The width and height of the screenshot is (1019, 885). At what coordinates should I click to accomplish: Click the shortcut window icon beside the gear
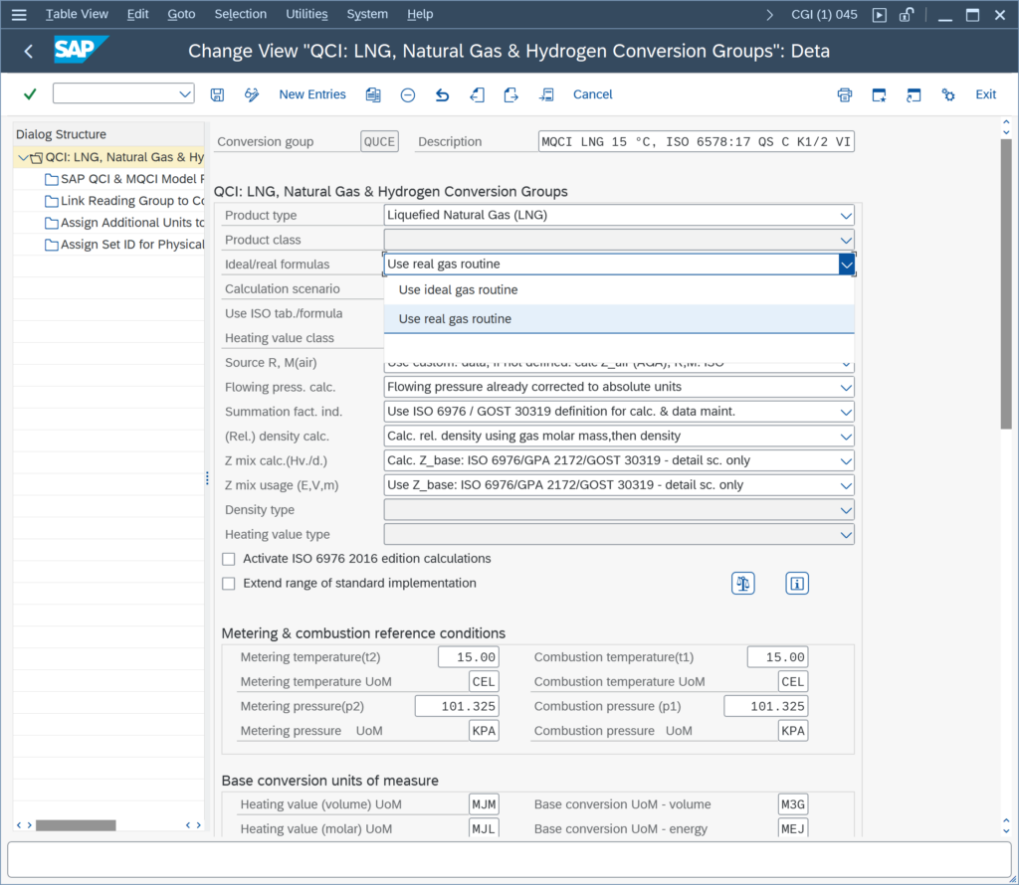914,94
